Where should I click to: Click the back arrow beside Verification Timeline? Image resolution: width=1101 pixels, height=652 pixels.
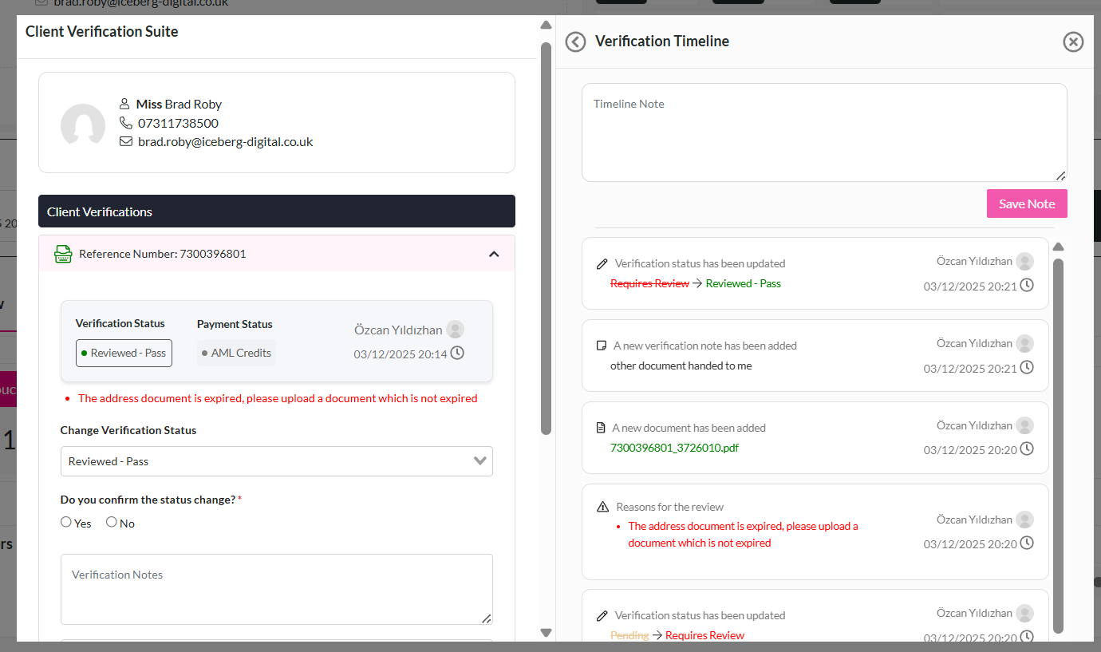(x=575, y=41)
